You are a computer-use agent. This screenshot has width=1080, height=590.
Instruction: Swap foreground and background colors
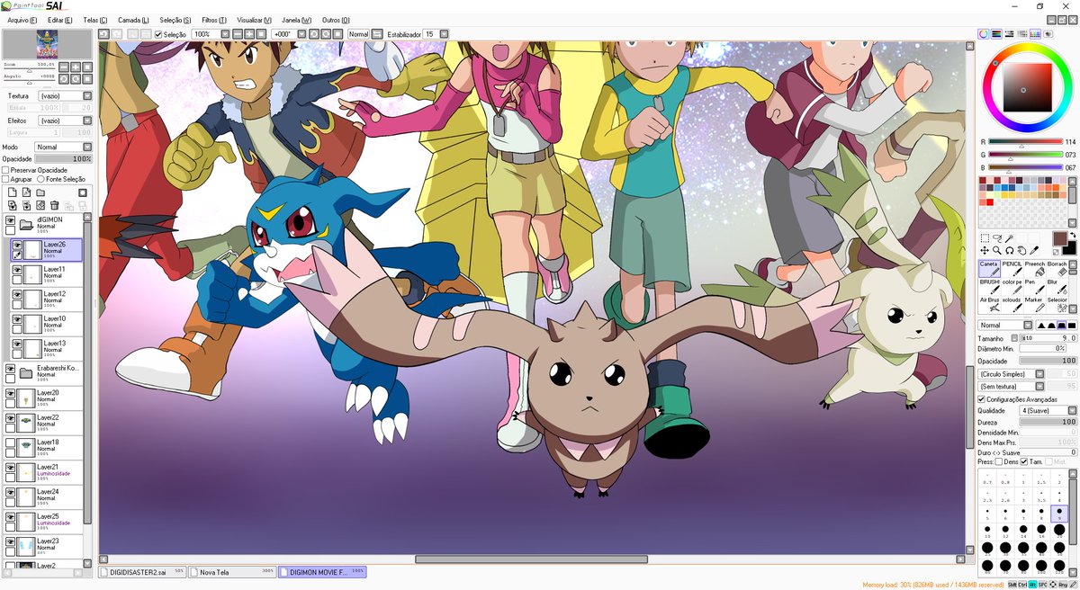click(1073, 236)
